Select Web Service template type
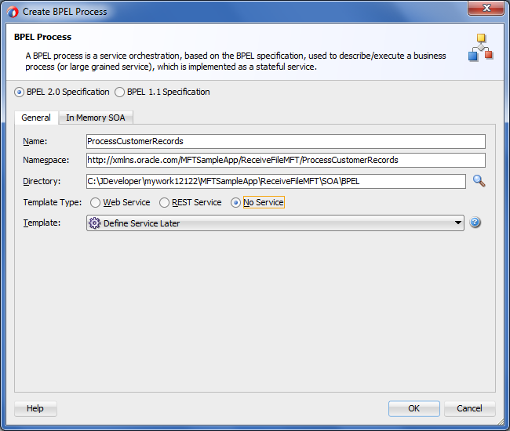The width and height of the screenshot is (510, 431). coord(96,202)
